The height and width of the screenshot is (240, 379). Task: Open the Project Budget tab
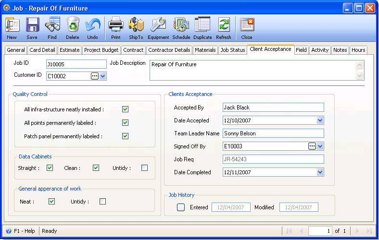[101, 50]
